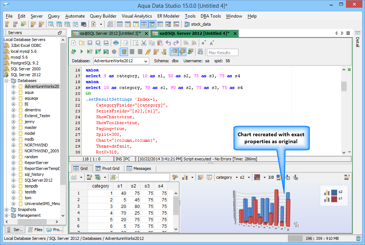
Task: Toggle the 2D chart view button
Action: [x=271, y=177]
